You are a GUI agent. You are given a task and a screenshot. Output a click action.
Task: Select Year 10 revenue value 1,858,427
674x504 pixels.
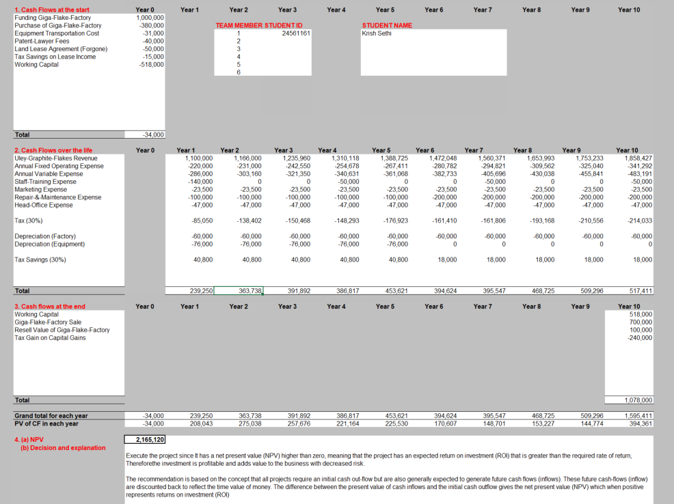click(x=638, y=158)
